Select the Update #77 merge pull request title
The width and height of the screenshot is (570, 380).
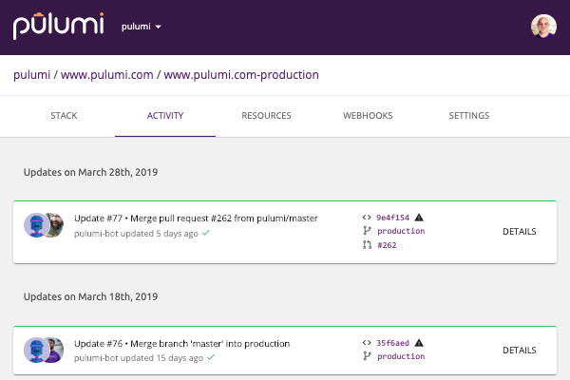tap(196, 218)
